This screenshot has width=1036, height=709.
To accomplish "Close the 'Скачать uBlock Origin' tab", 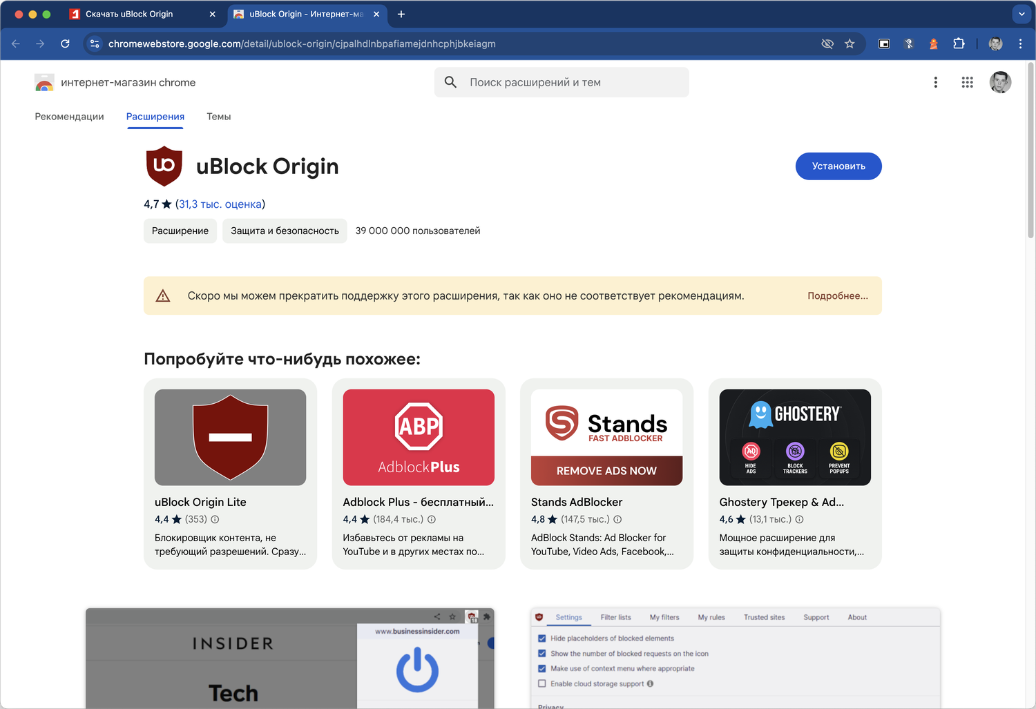I will tap(212, 14).
